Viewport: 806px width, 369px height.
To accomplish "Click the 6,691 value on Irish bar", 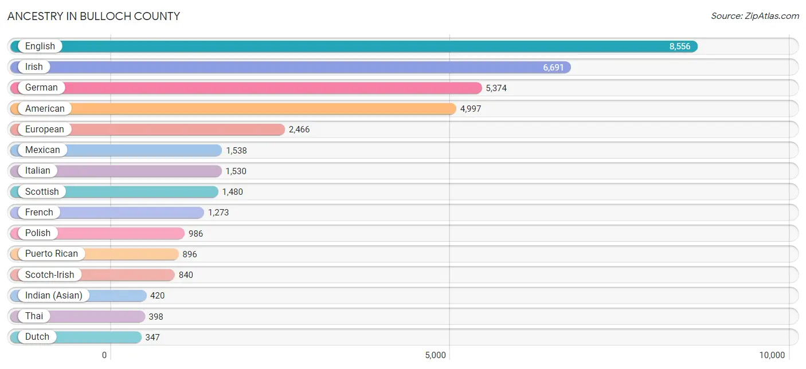I will pyautogui.click(x=553, y=68).
